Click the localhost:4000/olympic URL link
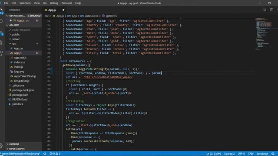This screenshot has height=156, width=278. 108,77
